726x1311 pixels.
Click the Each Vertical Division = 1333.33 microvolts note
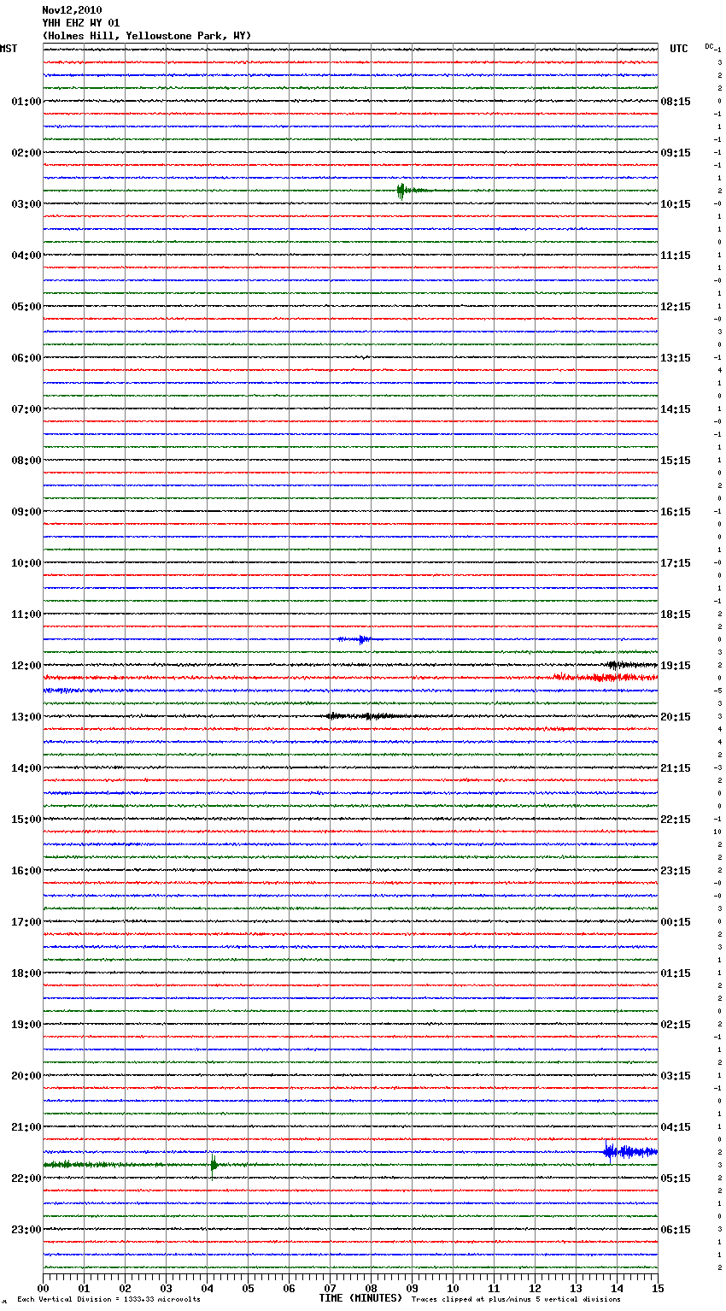coord(108,1299)
